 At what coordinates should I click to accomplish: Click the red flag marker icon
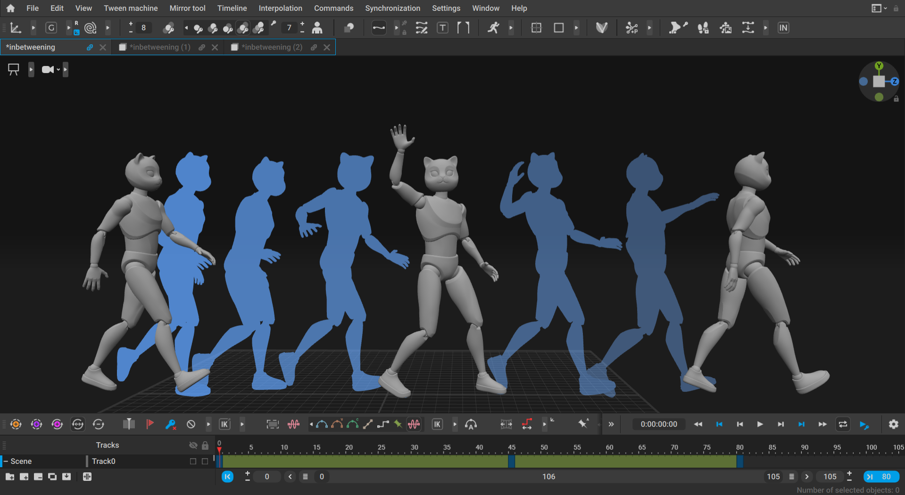click(150, 424)
